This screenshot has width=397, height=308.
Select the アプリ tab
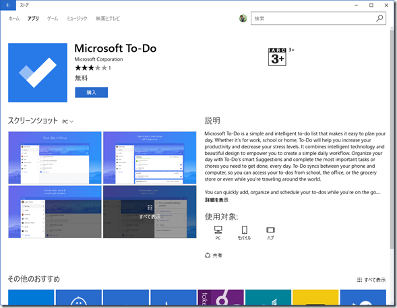(x=33, y=18)
